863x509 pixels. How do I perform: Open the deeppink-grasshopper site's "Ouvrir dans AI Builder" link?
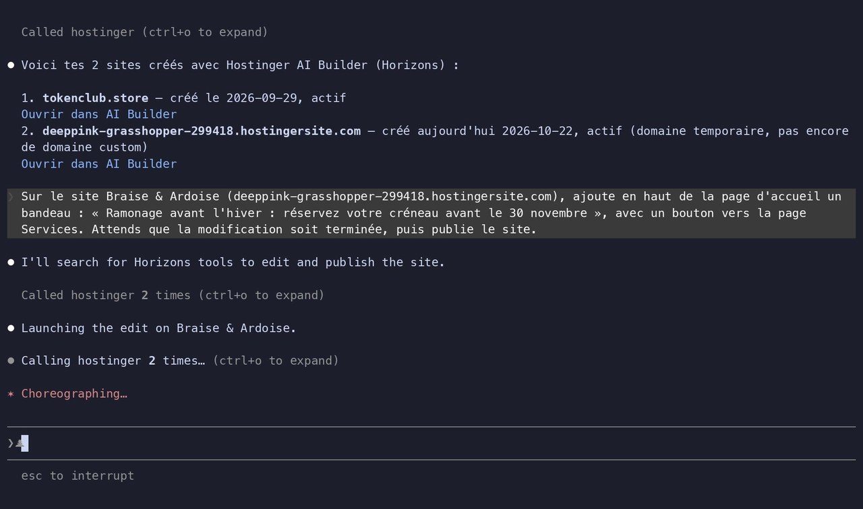(x=99, y=164)
